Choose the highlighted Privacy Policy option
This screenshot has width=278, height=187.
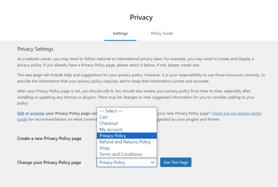(127, 136)
